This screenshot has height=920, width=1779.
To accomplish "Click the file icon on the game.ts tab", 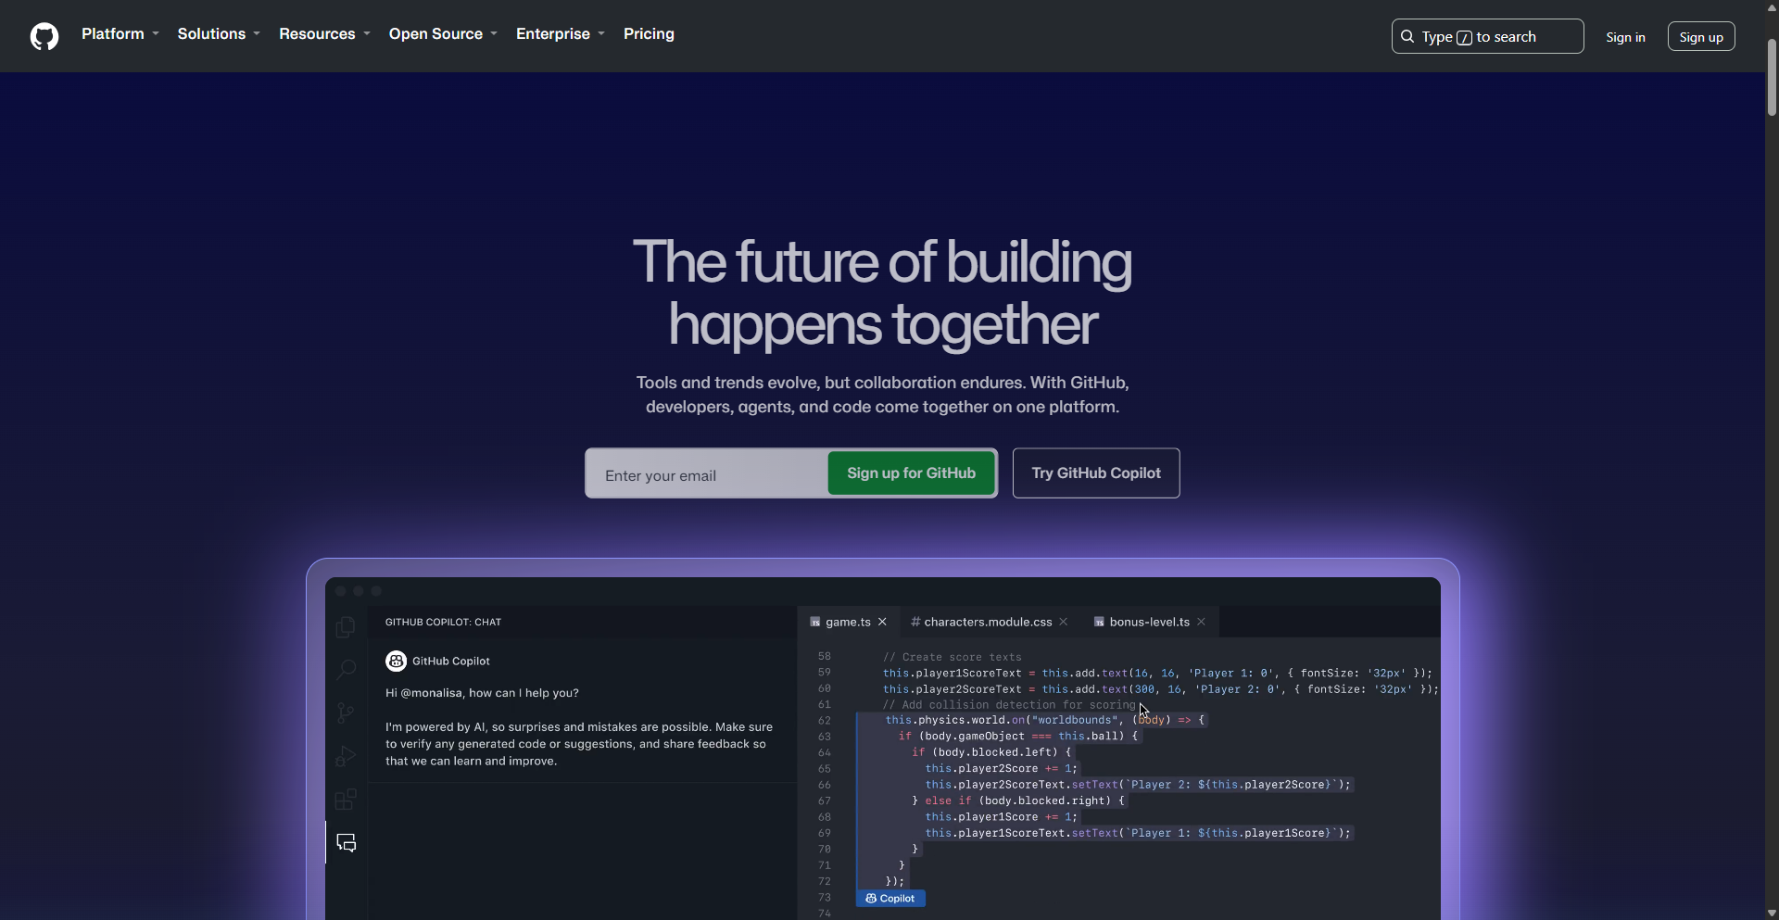I will [815, 622].
